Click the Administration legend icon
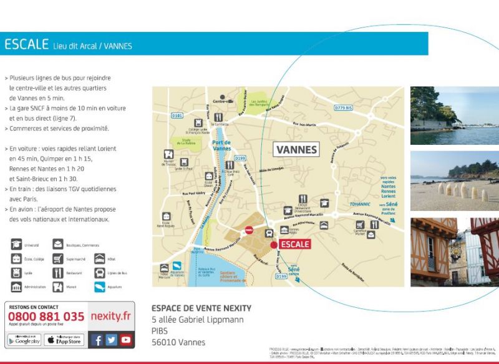The height and width of the screenshot is (364, 499). [x=17, y=287]
